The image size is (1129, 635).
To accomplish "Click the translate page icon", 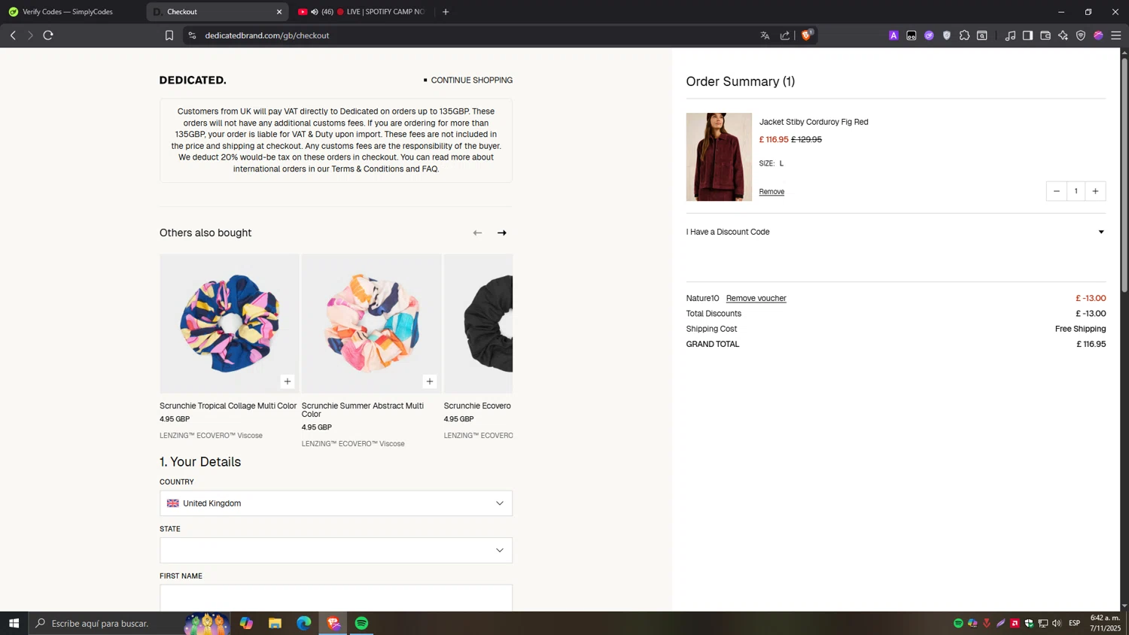I will [765, 35].
